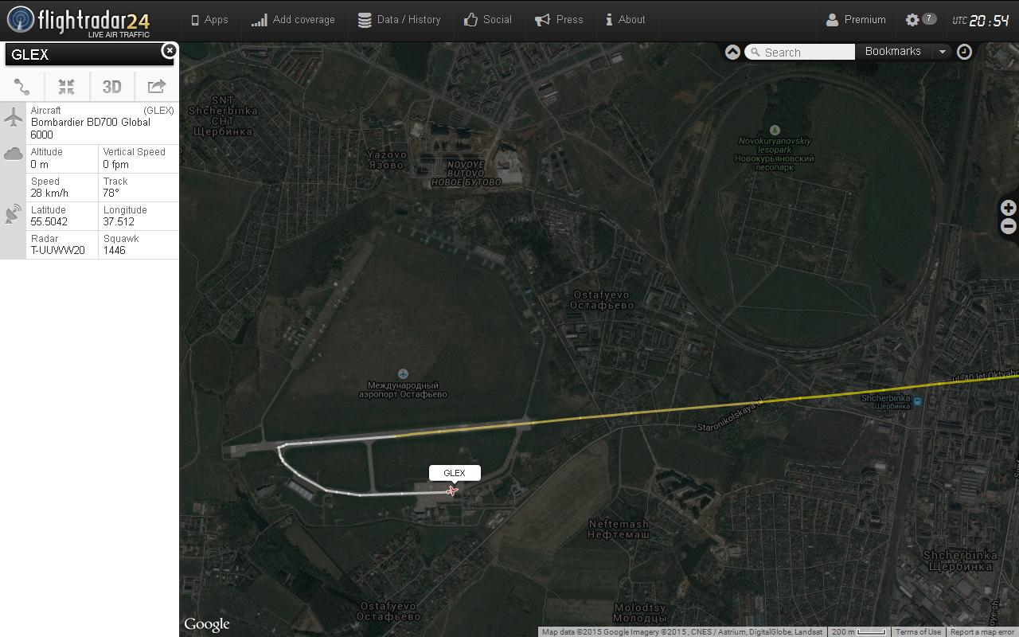The width and height of the screenshot is (1019, 637).
Task: Click the Neftemash map label
Action: click(619, 529)
